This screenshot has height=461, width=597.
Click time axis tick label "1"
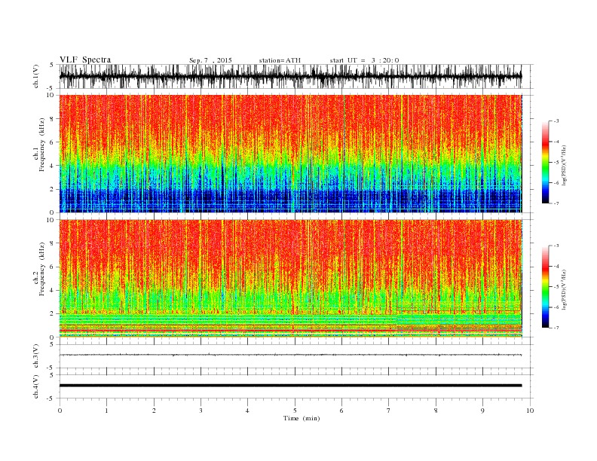click(106, 411)
